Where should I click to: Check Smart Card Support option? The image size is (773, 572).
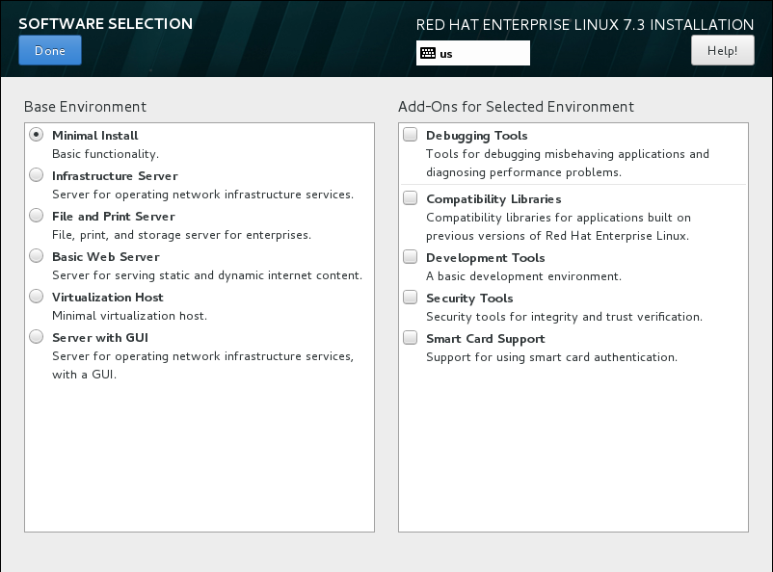(x=411, y=337)
